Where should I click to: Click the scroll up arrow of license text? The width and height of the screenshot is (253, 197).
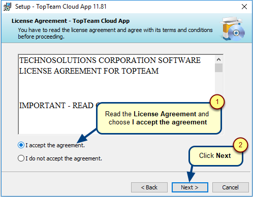click(x=219, y=59)
